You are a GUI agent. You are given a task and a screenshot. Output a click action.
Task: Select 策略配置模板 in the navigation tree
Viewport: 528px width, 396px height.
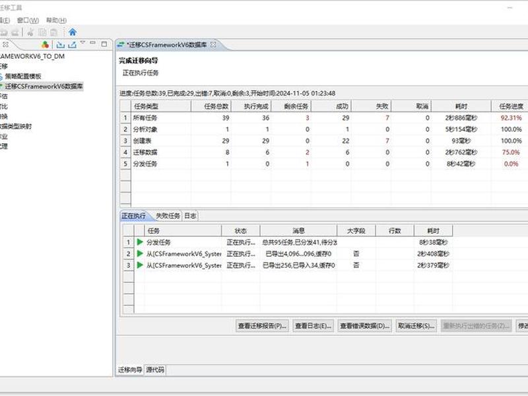click(x=23, y=77)
